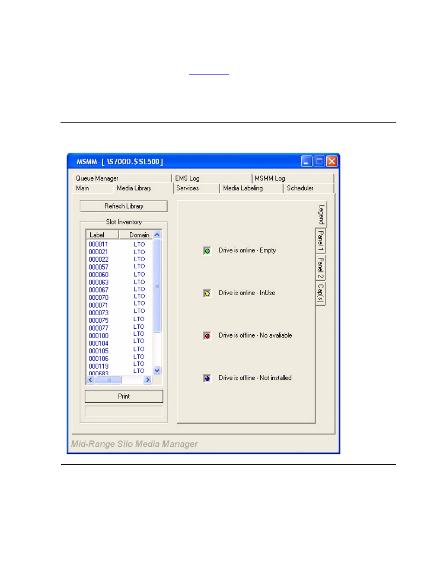Click red Drive is offline indicator
This screenshot has height=575, width=444.
pos(207,336)
